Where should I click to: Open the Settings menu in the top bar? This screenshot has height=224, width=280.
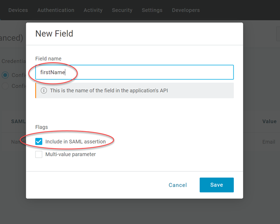tap(152, 10)
